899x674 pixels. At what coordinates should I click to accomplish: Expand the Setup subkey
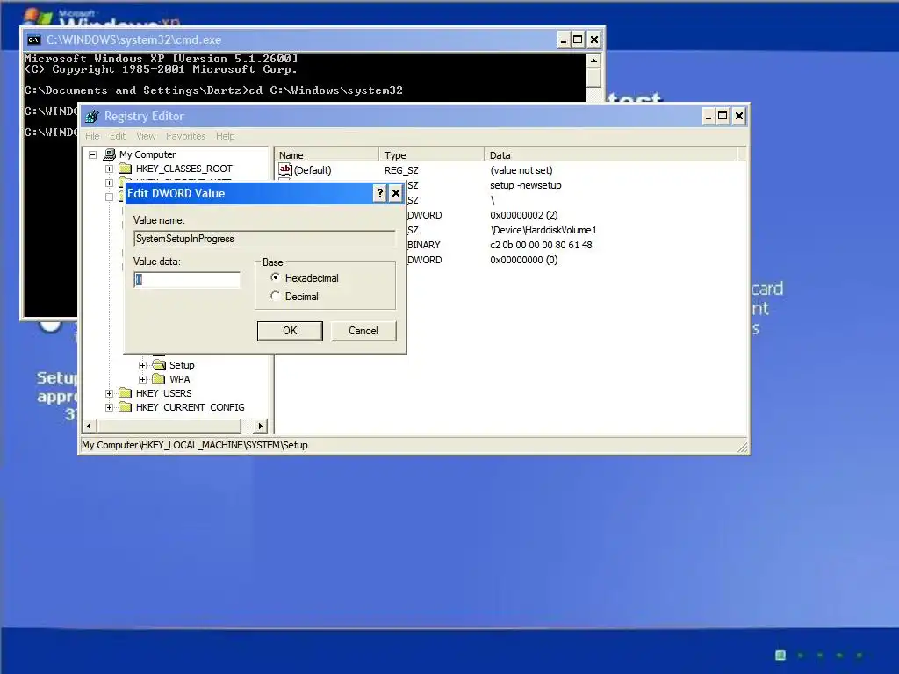point(142,365)
